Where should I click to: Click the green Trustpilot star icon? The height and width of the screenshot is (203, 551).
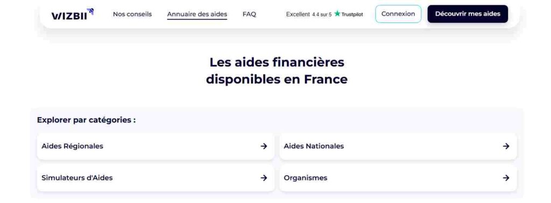337,13
